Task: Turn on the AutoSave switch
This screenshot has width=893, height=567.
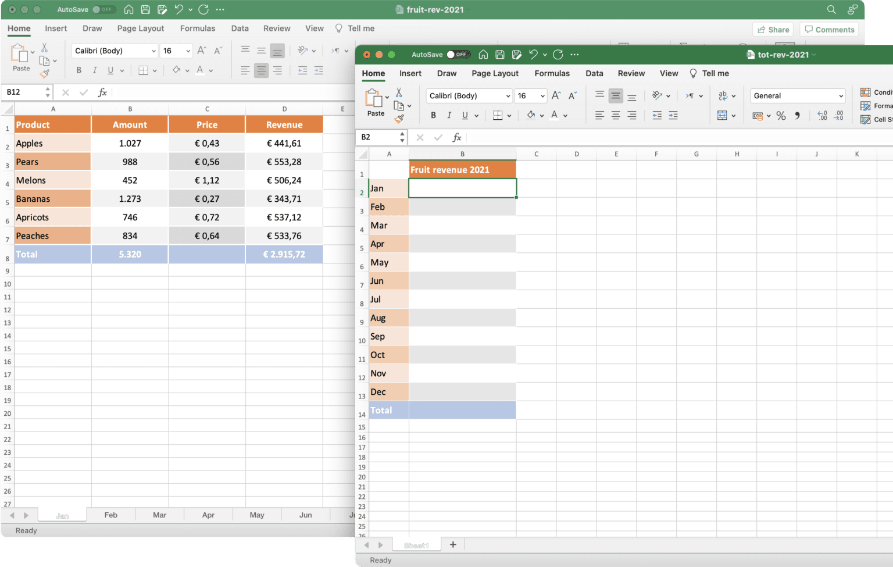Action: pos(459,54)
